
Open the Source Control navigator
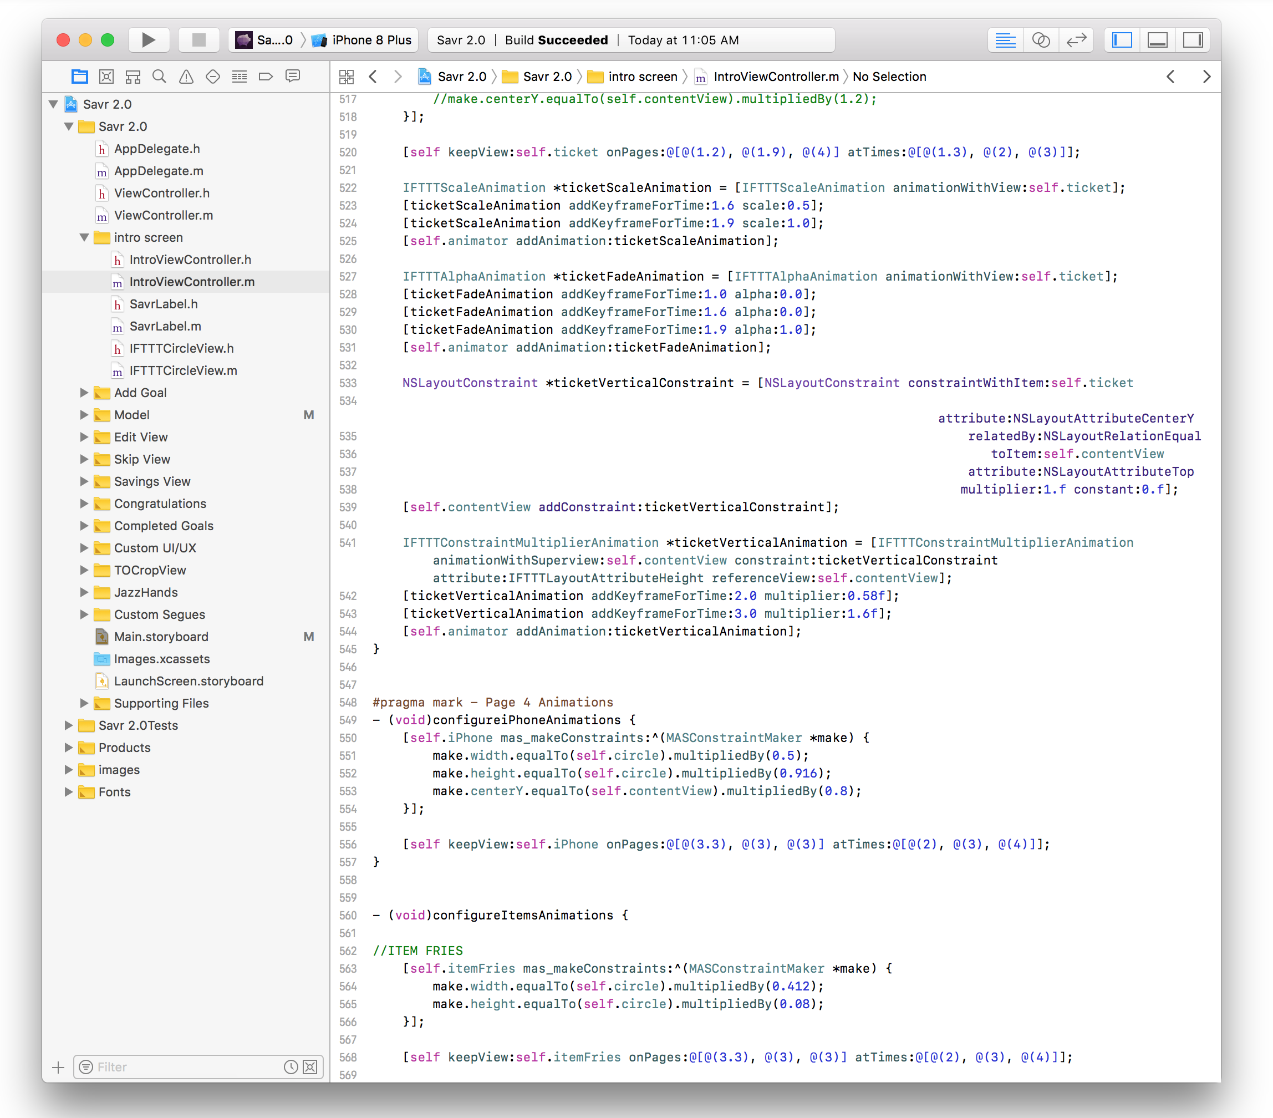(106, 77)
